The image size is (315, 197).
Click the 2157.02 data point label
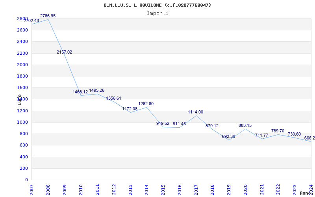(x=64, y=52)
